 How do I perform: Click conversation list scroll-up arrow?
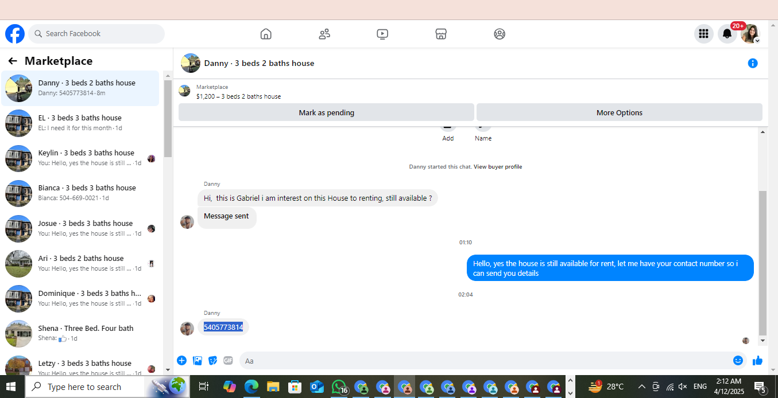168,75
